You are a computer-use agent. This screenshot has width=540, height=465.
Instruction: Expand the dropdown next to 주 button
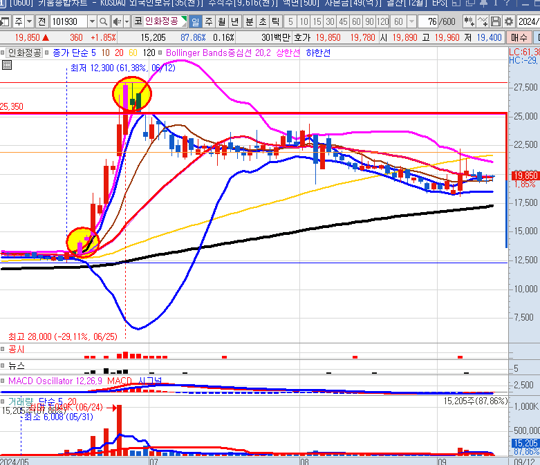coord(28,21)
